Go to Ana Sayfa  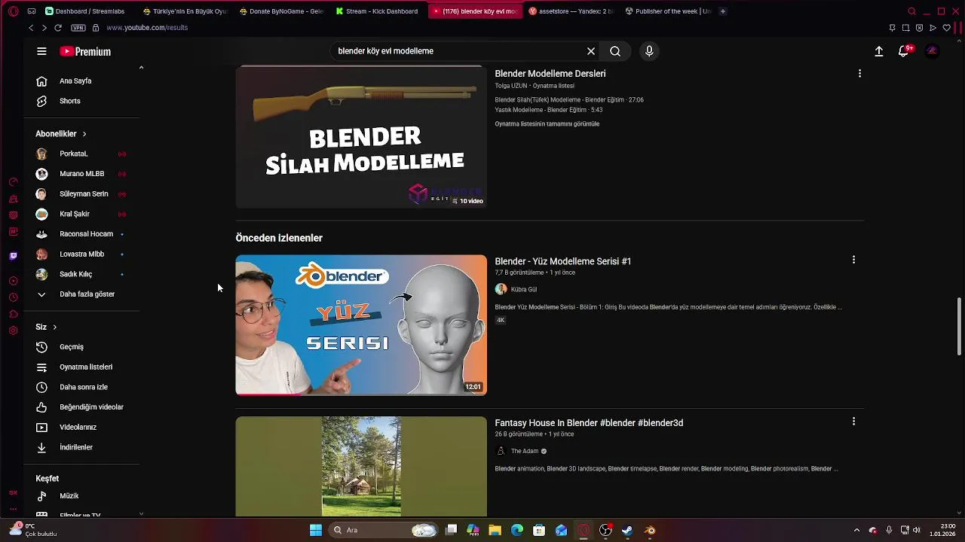tap(81, 81)
